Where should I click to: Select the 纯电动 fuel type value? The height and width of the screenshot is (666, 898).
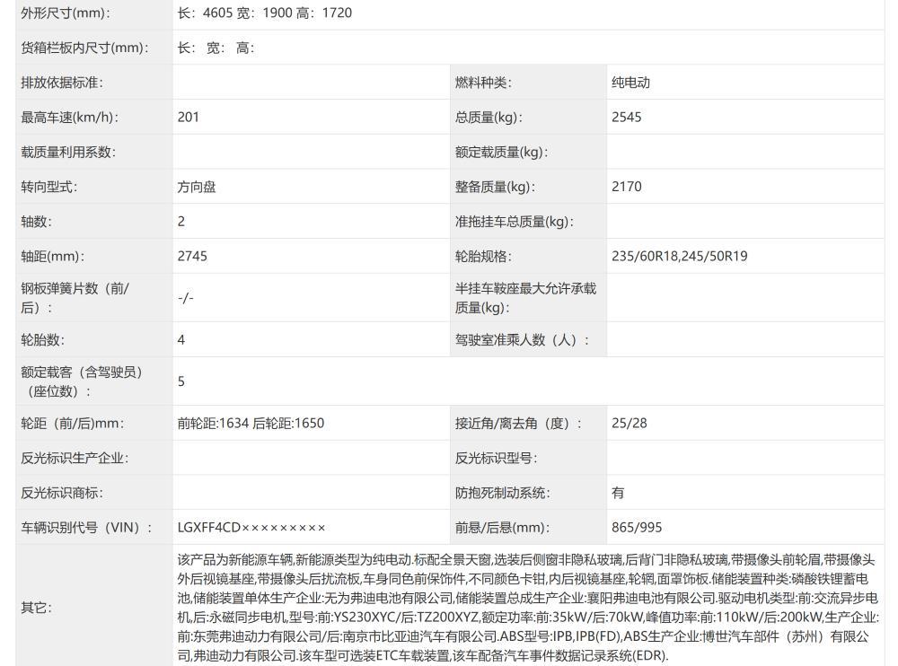point(630,83)
